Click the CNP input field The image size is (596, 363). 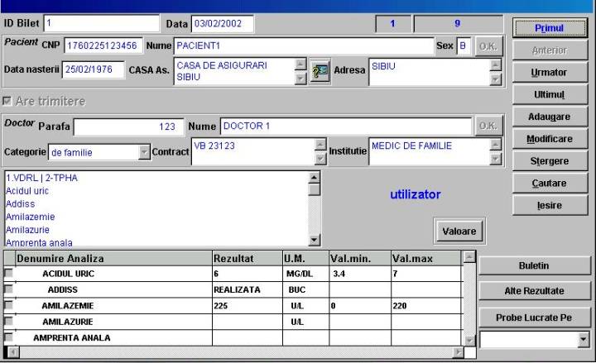[103, 45]
